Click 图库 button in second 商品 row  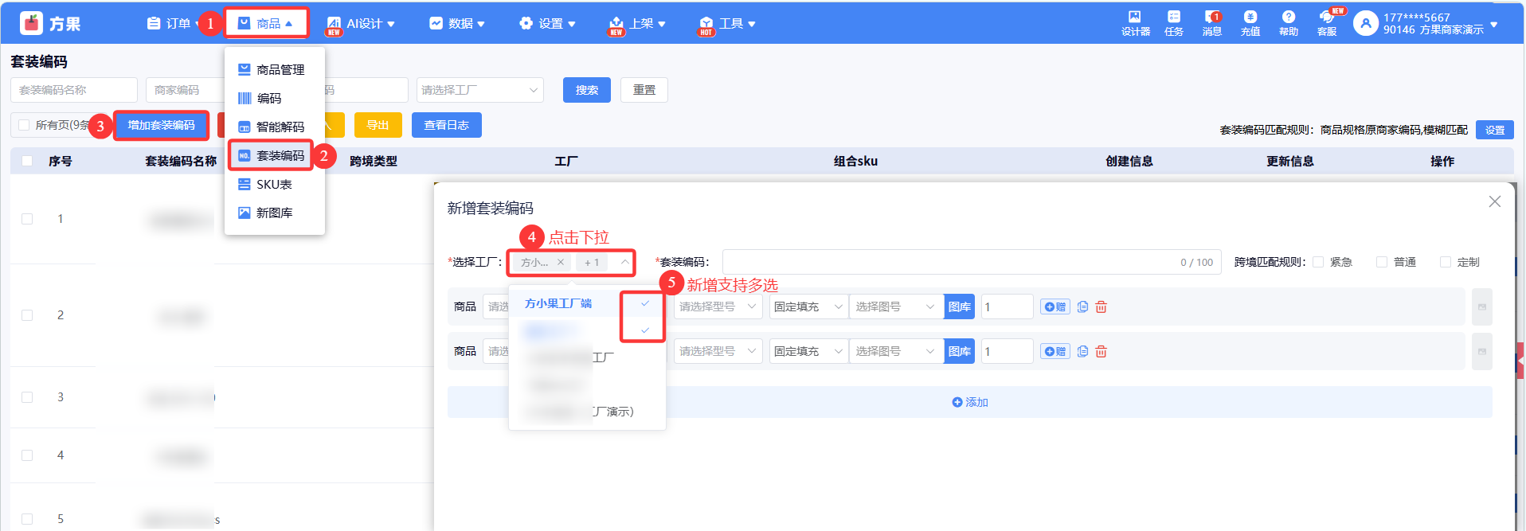[960, 351]
